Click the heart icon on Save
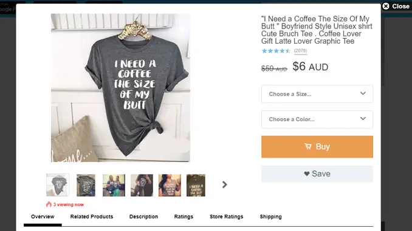The height and width of the screenshot is (231, 412). (x=307, y=173)
